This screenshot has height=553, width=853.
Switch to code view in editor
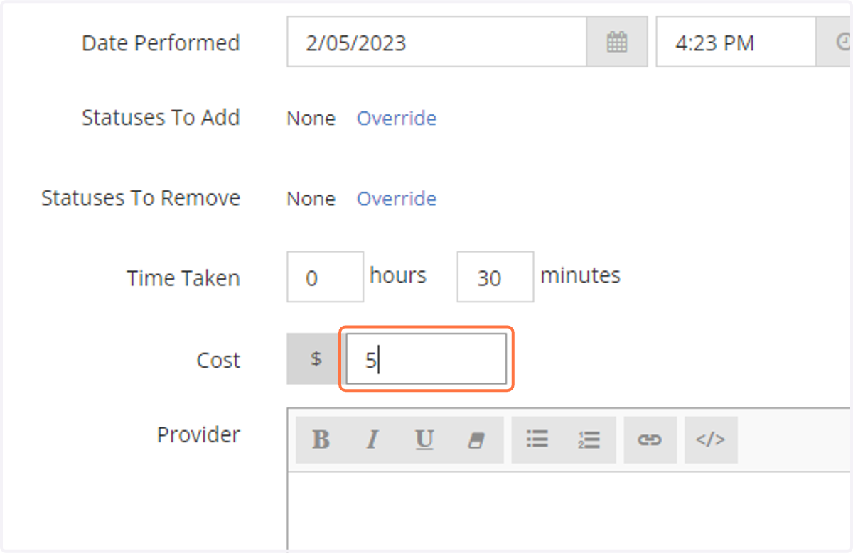(711, 440)
